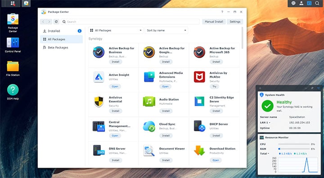Click the Download Station icon
The width and height of the screenshot is (324, 178).
click(199, 151)
